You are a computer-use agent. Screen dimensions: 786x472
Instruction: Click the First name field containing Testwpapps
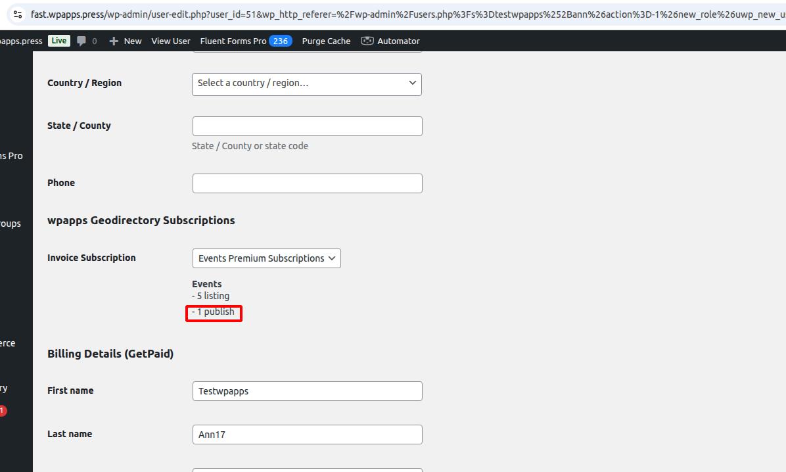(307, 391)
